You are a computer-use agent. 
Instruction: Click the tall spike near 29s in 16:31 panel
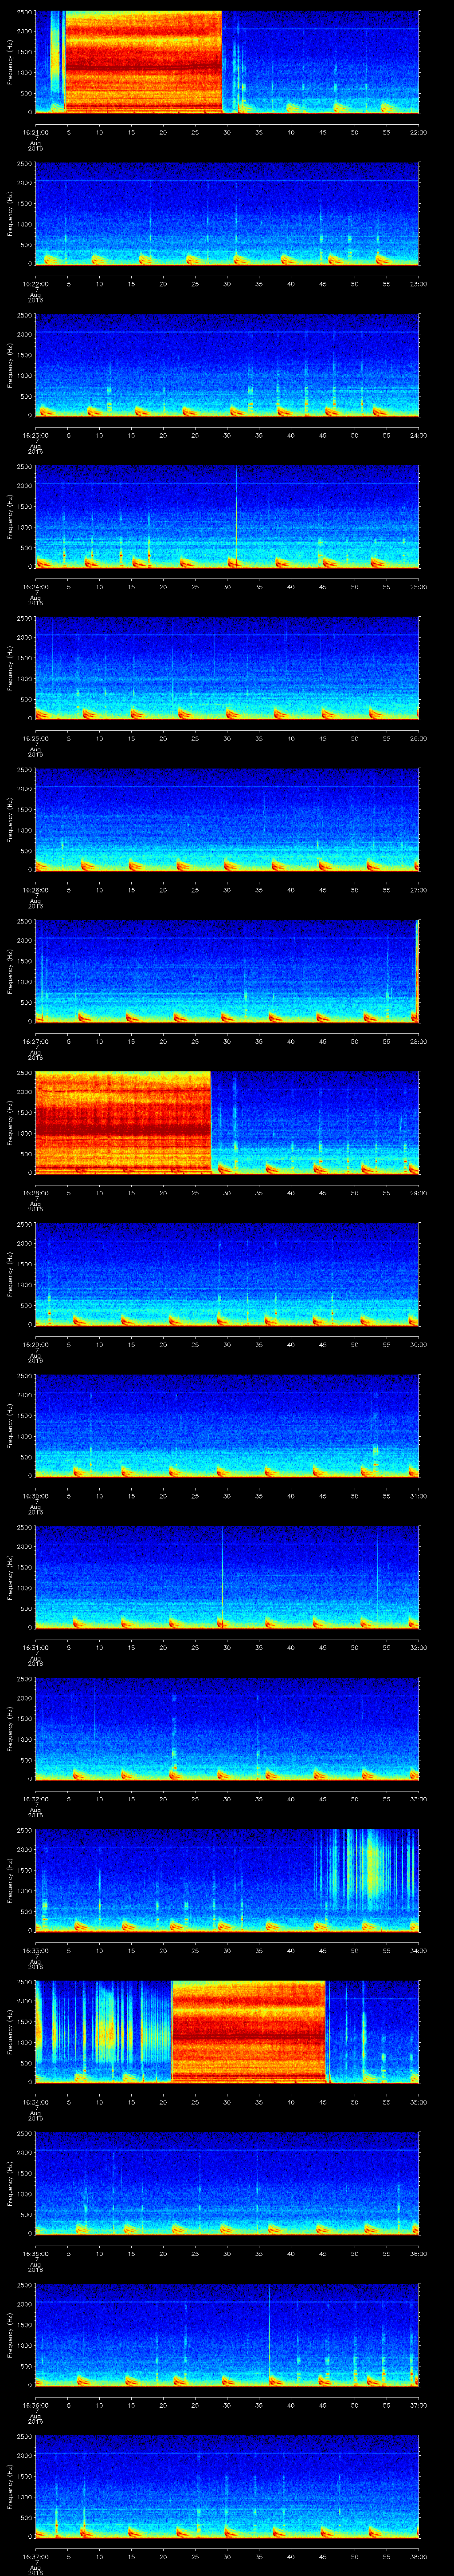pyautogui.click(x=223, y=1575)
